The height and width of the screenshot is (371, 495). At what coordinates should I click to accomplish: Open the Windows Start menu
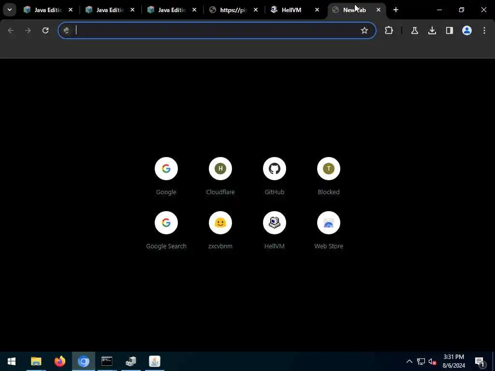coord(12,361)
